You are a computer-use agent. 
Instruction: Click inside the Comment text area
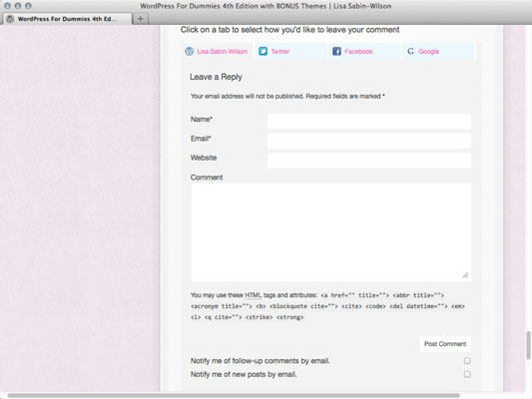pyautogui.click(x=330, y=232)
